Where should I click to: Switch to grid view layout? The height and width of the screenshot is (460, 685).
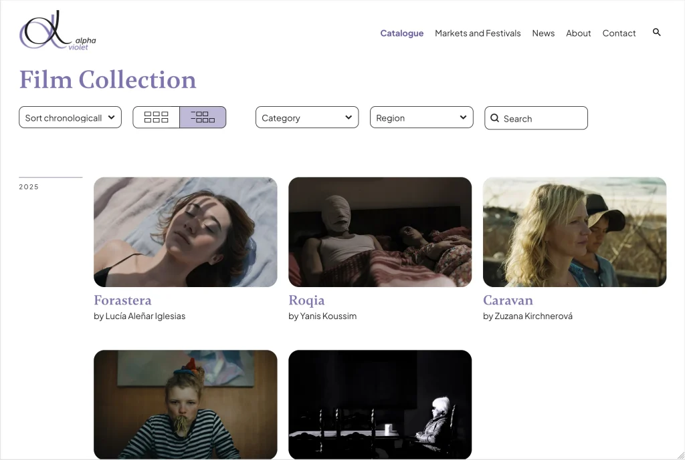(x=156, y=118)
